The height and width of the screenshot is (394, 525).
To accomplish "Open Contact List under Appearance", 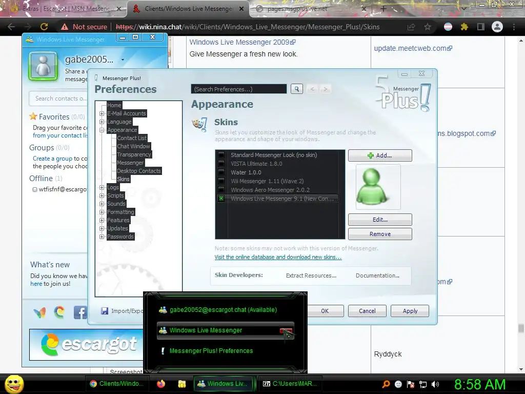I will (132, 138).
